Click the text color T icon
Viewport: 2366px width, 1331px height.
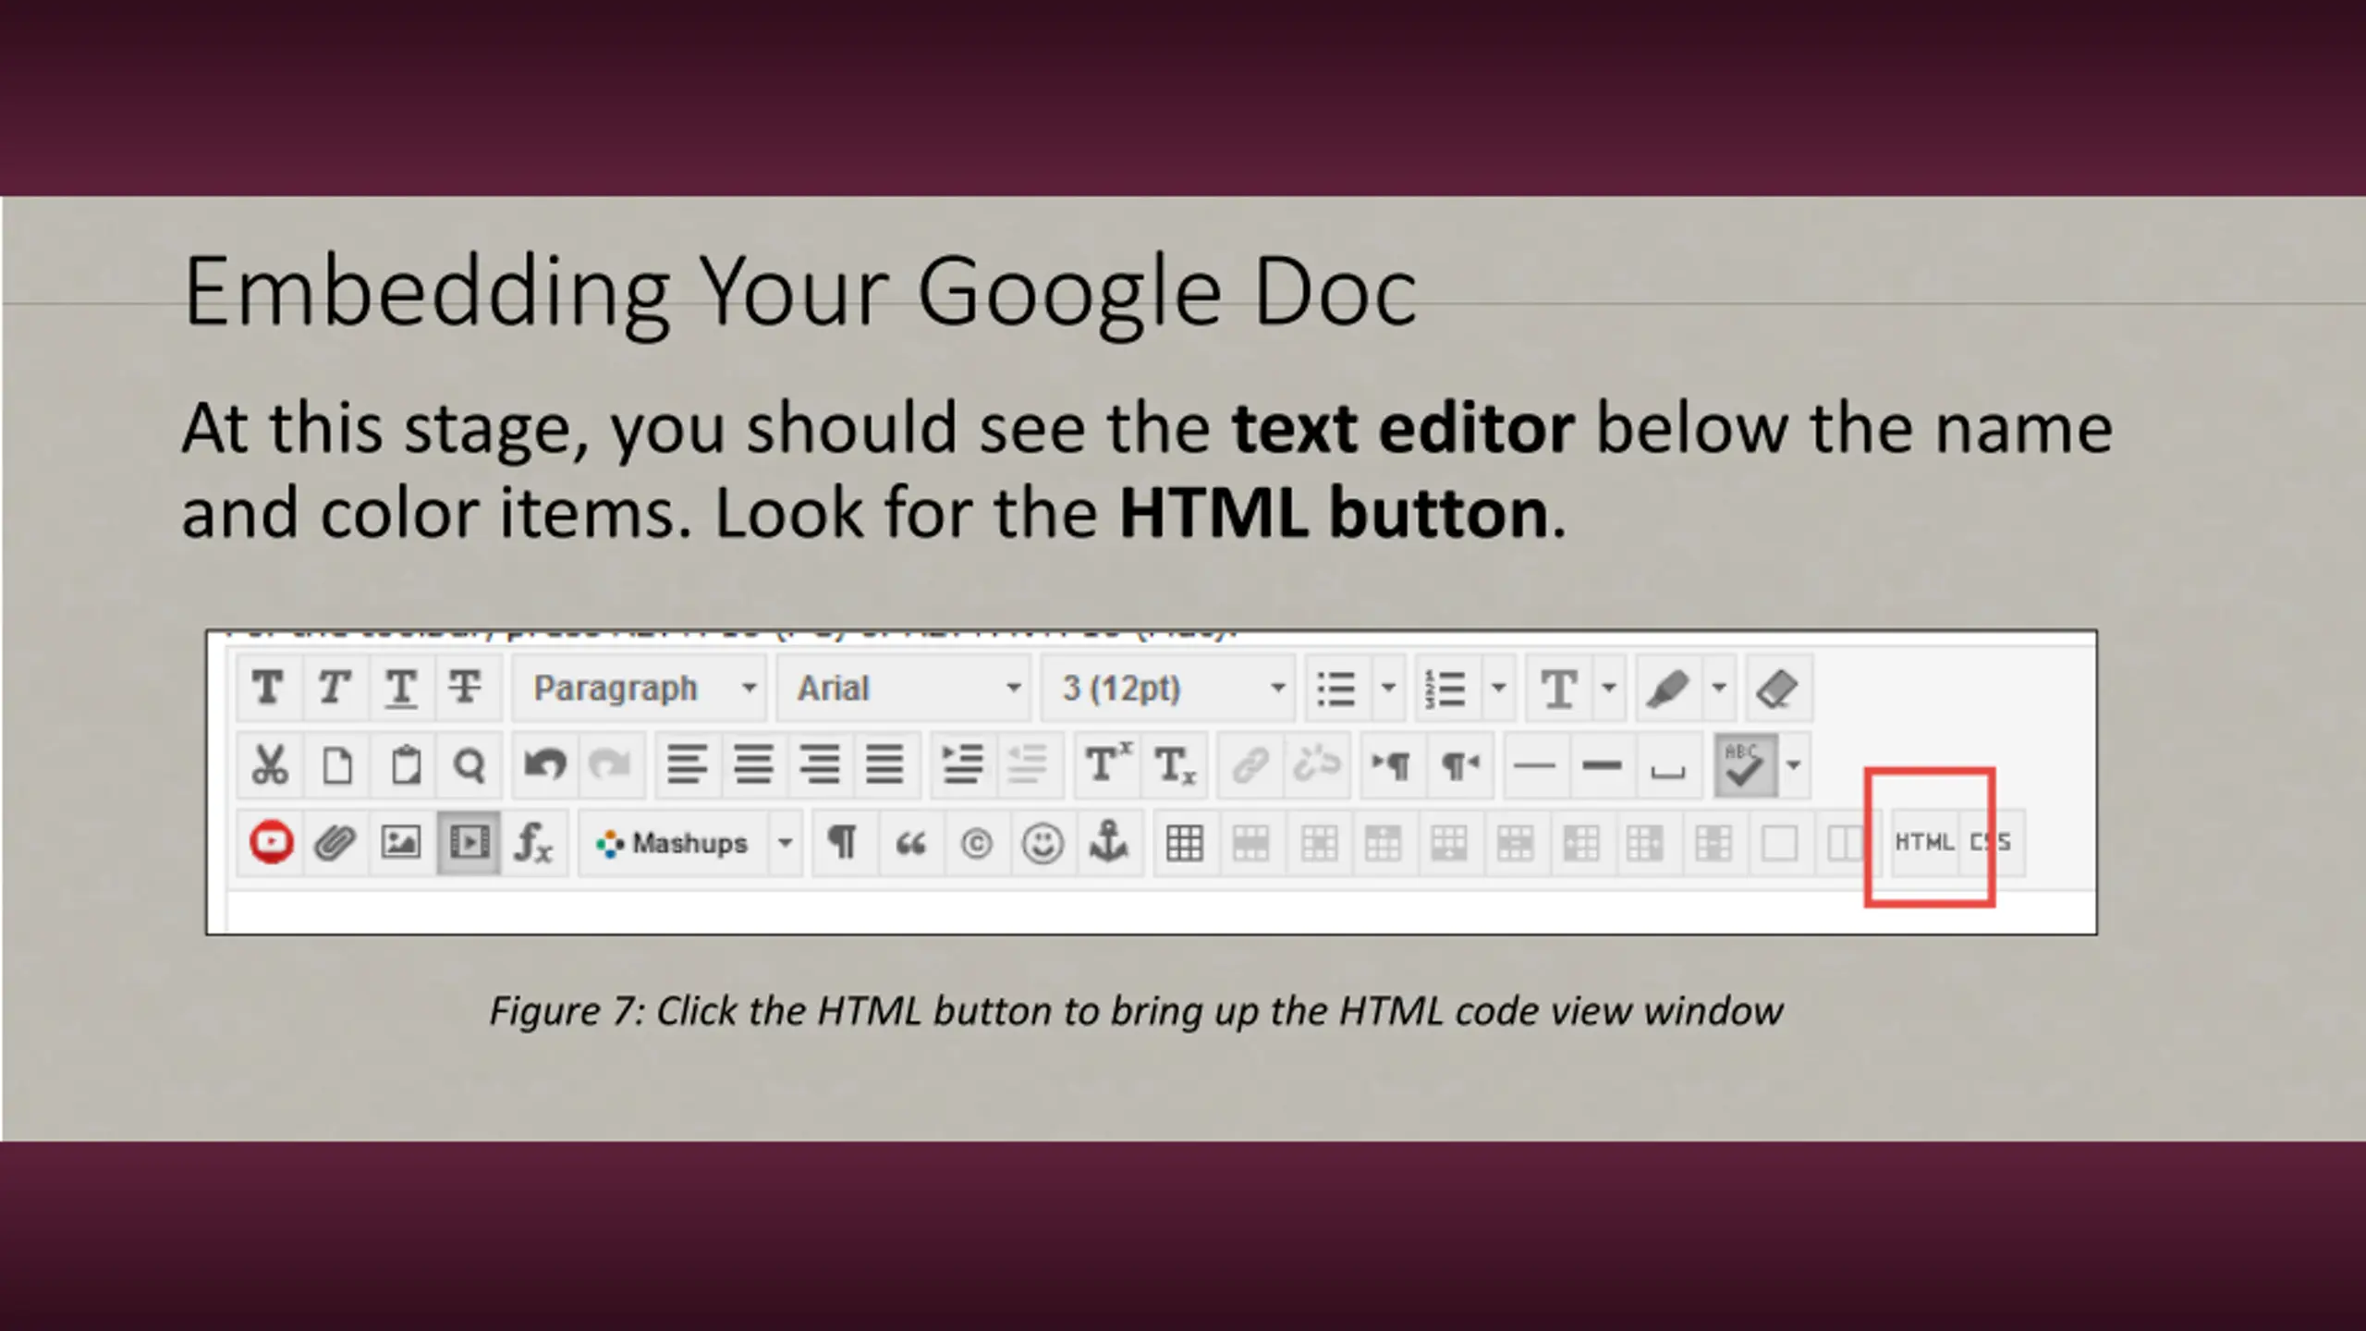[1559, 689]
